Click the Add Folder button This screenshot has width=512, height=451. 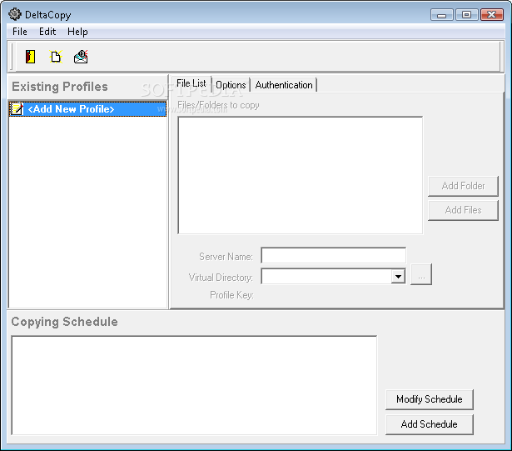click(x=463, y=186)
